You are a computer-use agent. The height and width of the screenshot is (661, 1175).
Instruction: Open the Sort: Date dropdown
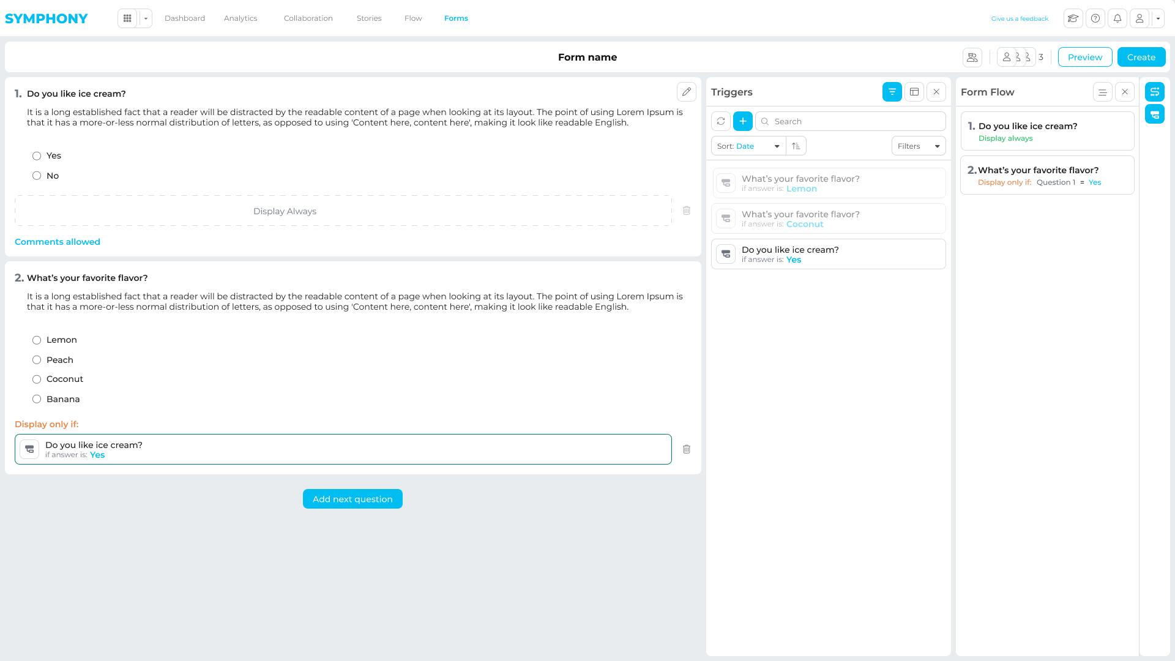(x=748, y=146)
